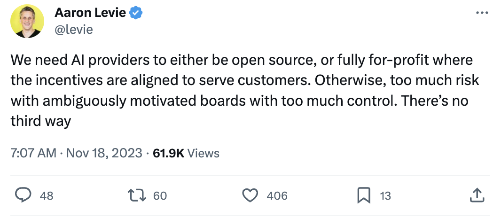Bookmark this tweet
The height and width of the screenshot is (218, 501).
click(364, 195)
